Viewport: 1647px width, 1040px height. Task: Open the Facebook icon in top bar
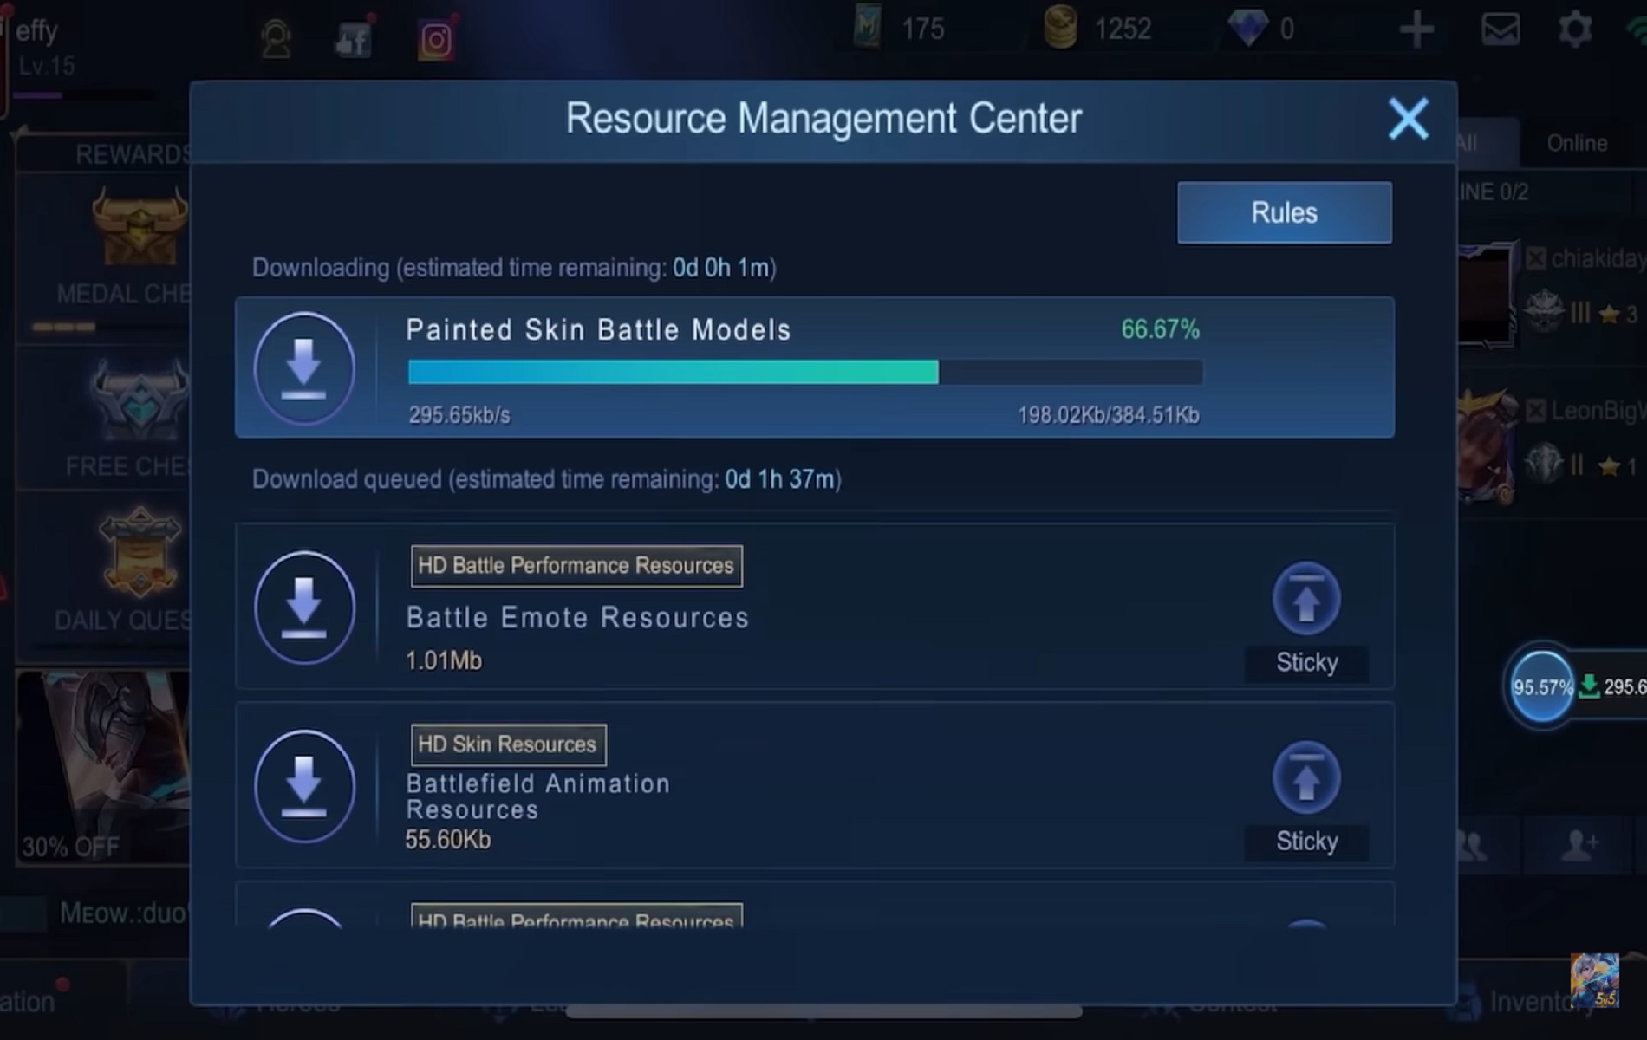(x=355, y=39)
